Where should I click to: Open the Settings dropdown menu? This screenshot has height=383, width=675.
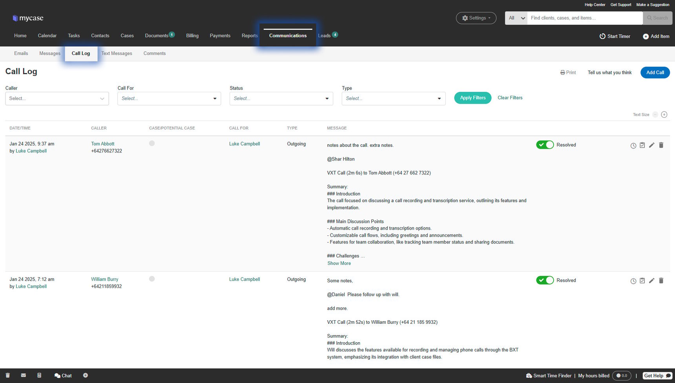[x=476, y=18]
